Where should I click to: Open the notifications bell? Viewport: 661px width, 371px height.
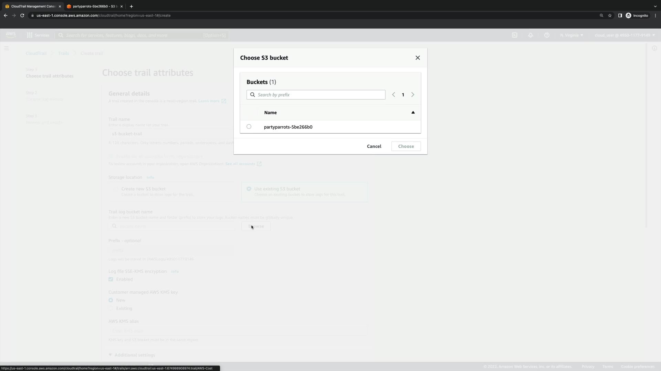pyautogui.click(x=531, y=35)
